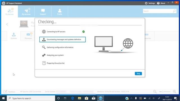Select the Updates download icon

click(x=14, y=35)
